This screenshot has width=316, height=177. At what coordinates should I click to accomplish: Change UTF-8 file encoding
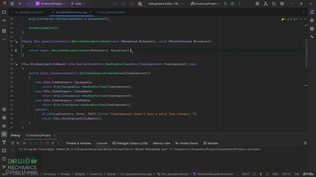point(286,174)
